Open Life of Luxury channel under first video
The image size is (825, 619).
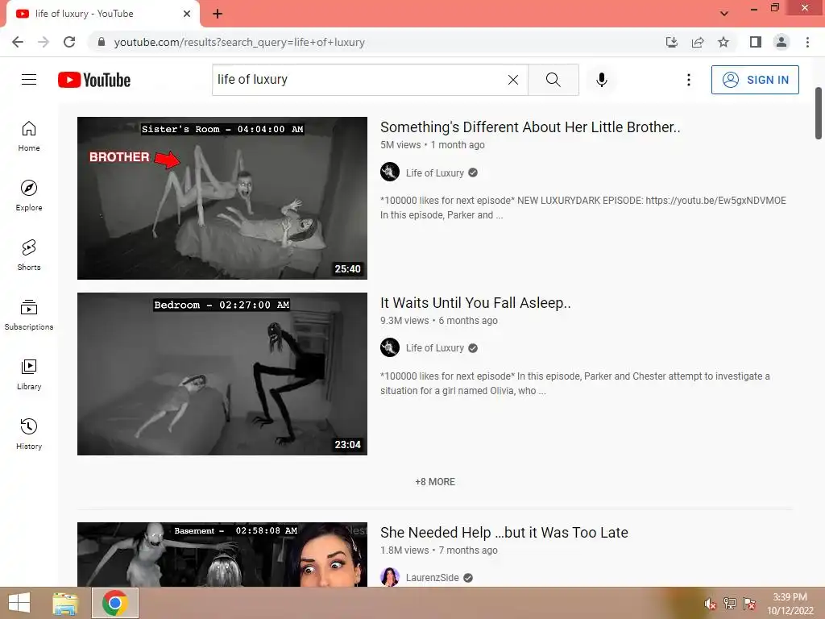434,172
